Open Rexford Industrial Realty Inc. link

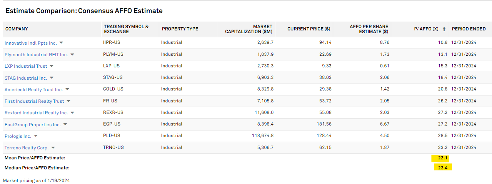tap(36, 113)
